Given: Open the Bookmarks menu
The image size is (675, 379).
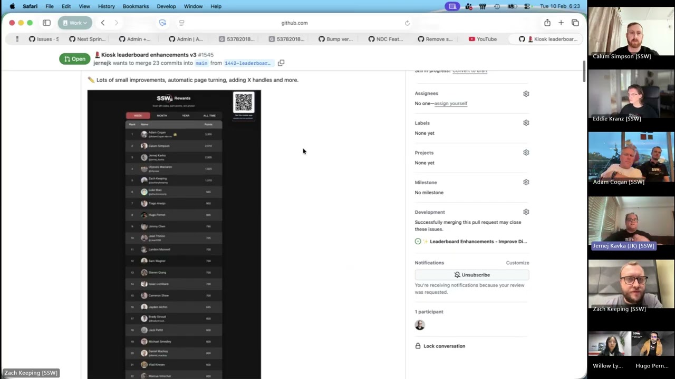Looking at the screenshot, I should pos(136,6).
